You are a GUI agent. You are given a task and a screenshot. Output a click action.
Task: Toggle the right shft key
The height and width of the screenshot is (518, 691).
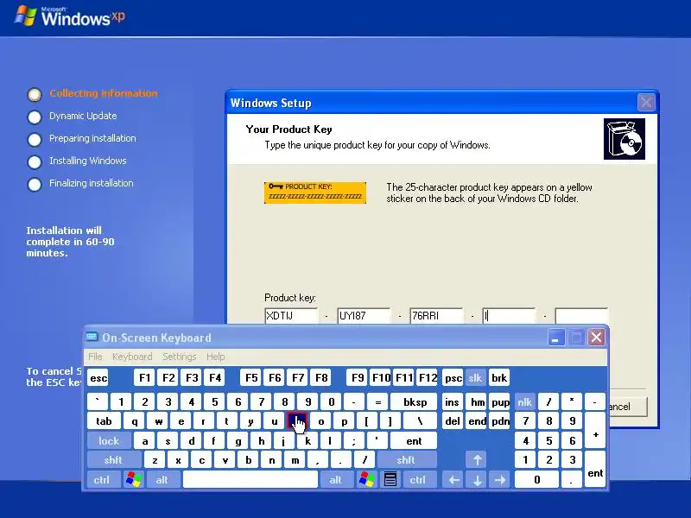pyautogui.click(x=406, y=460)
